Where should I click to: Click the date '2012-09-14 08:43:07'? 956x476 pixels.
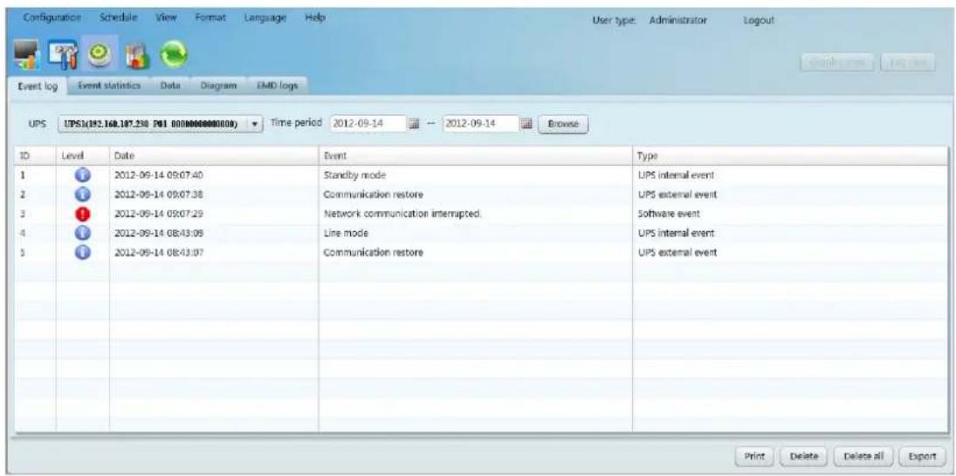pos(159,252)
